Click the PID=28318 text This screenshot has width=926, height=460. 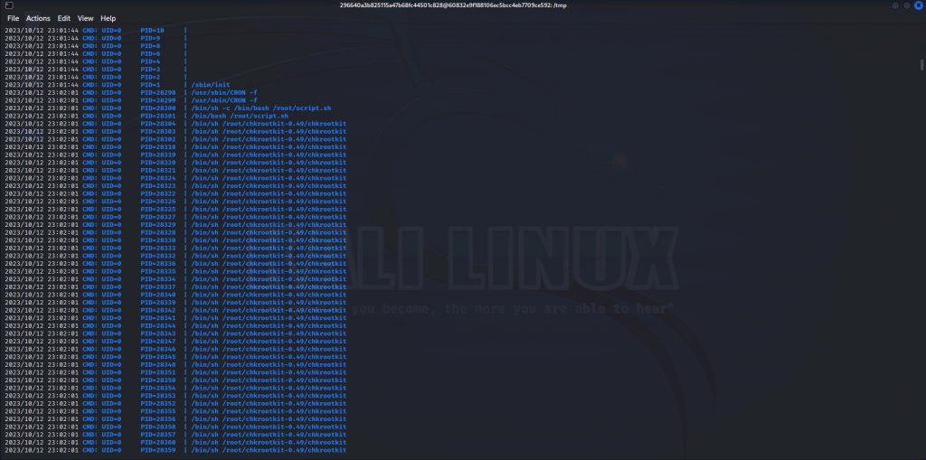click(158, 147)
